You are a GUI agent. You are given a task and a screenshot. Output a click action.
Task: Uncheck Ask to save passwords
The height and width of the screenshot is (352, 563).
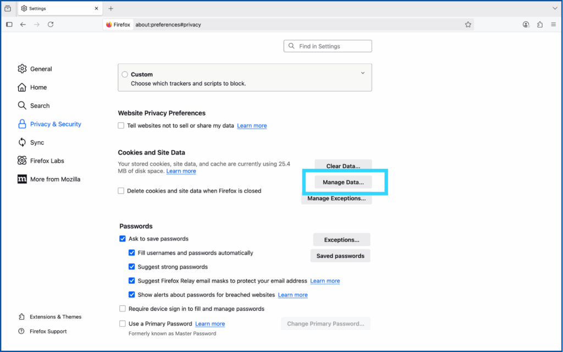(x=123, y=239)
